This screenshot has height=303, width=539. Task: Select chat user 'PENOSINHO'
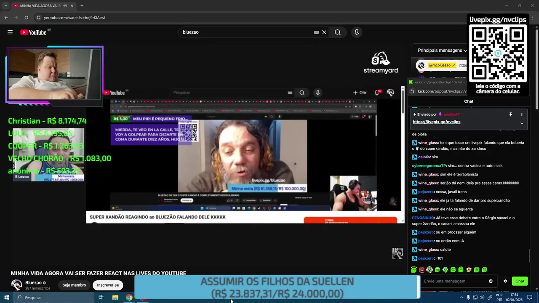point(423,218)
